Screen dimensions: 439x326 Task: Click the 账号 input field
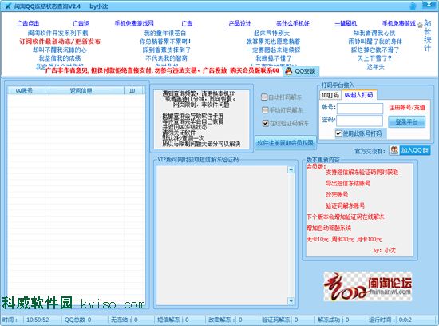point(360,108)
